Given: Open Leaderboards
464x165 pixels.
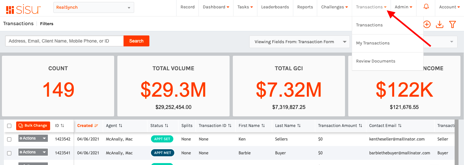Looking at the screenshot, I should click(x=275, y=7).
